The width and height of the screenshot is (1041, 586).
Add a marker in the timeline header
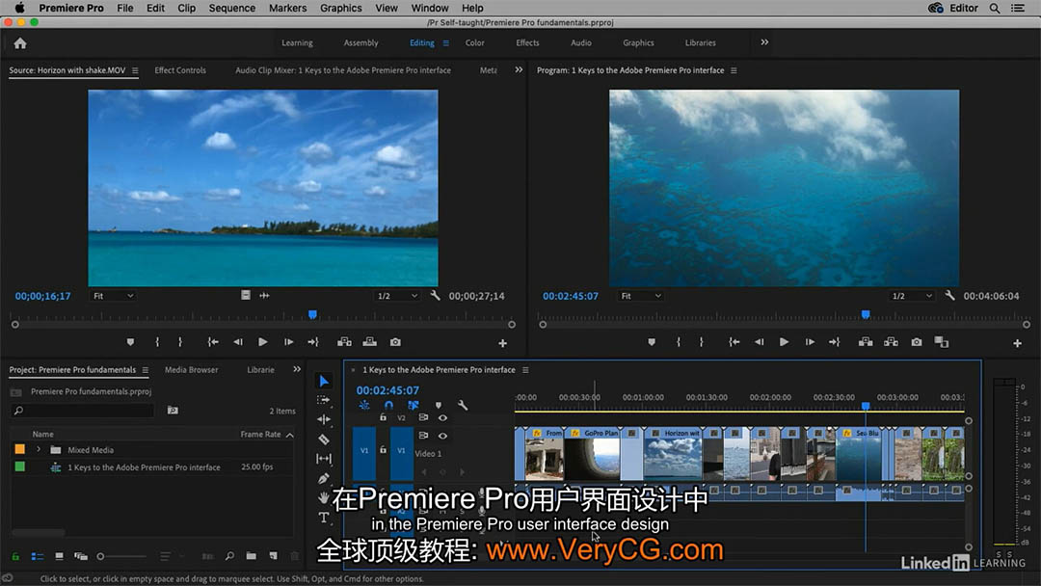point(439,405)
